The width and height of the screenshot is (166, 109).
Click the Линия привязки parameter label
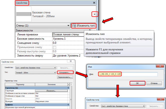pos(27,34)
